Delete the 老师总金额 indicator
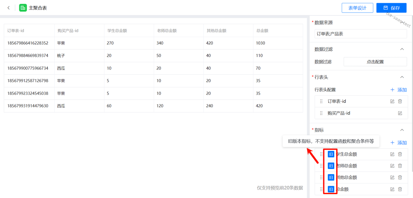The image size is (413, 198). (x=400, y=166)
